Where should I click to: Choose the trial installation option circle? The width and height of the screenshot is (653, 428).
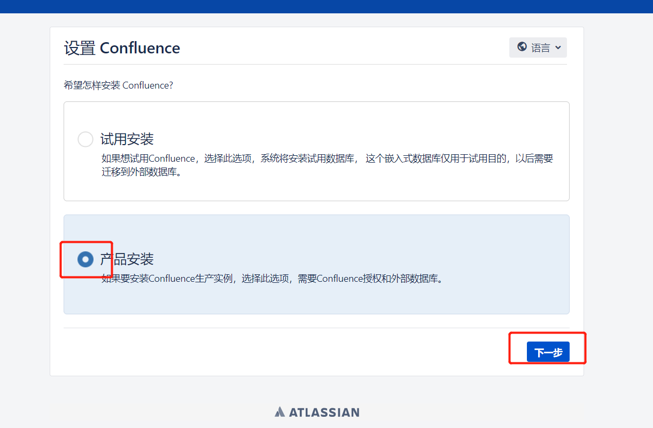[x=85, y=139]
